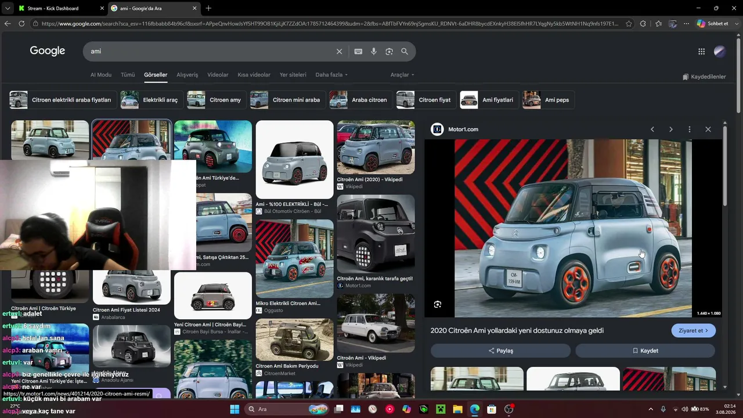Image resolution: width=743 pixels, height=418 pixels.
Task: Switch to Tümü results tab
Action: pyautogui.click(x=128, y=75)
